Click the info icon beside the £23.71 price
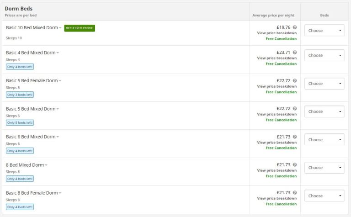Viewport: 351px width, 217px height. (295, 53)
